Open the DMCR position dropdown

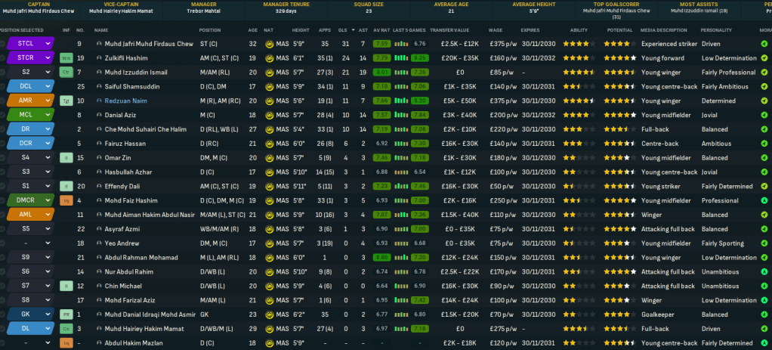tap(48, 200)
